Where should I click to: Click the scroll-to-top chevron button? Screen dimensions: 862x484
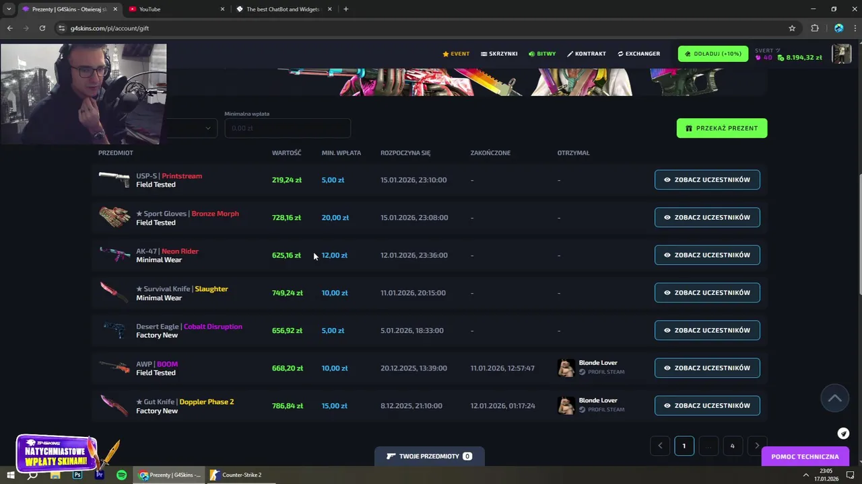834,398
